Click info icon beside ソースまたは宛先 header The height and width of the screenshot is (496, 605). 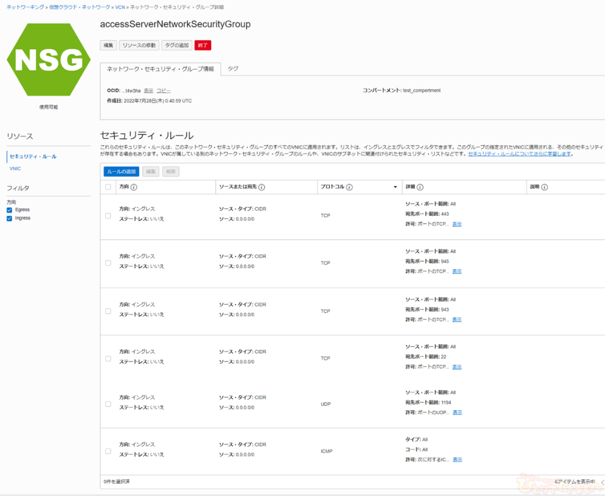(262, 187)
